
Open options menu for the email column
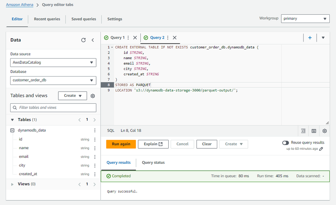click(x=95, y=156)
